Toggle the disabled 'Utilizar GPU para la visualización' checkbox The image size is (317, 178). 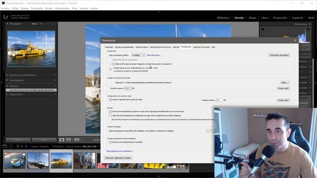[x=110, y=60]
